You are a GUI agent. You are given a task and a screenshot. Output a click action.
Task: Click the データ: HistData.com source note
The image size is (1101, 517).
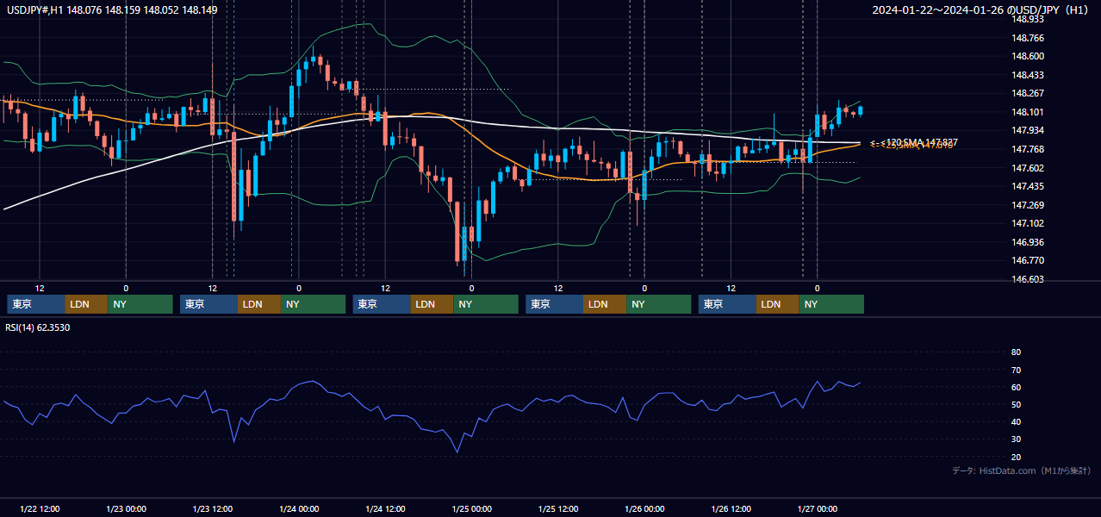(1022, 470)
